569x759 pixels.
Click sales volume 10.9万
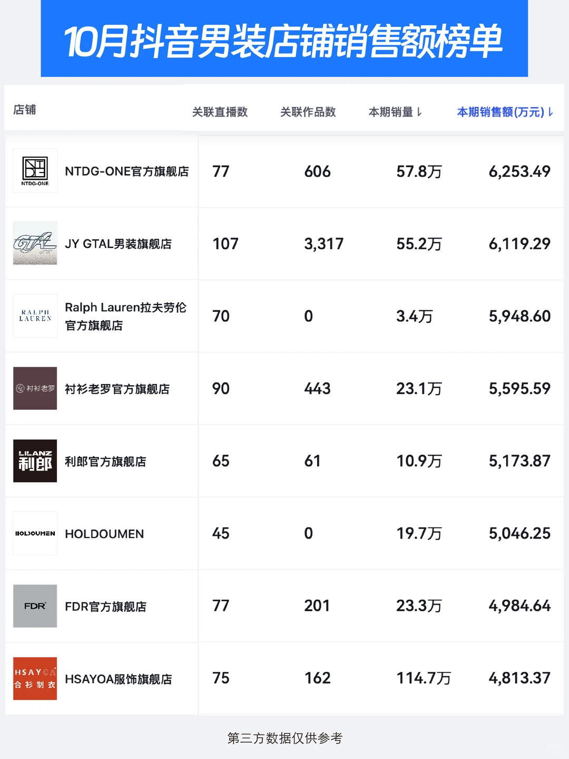point(419,461)
